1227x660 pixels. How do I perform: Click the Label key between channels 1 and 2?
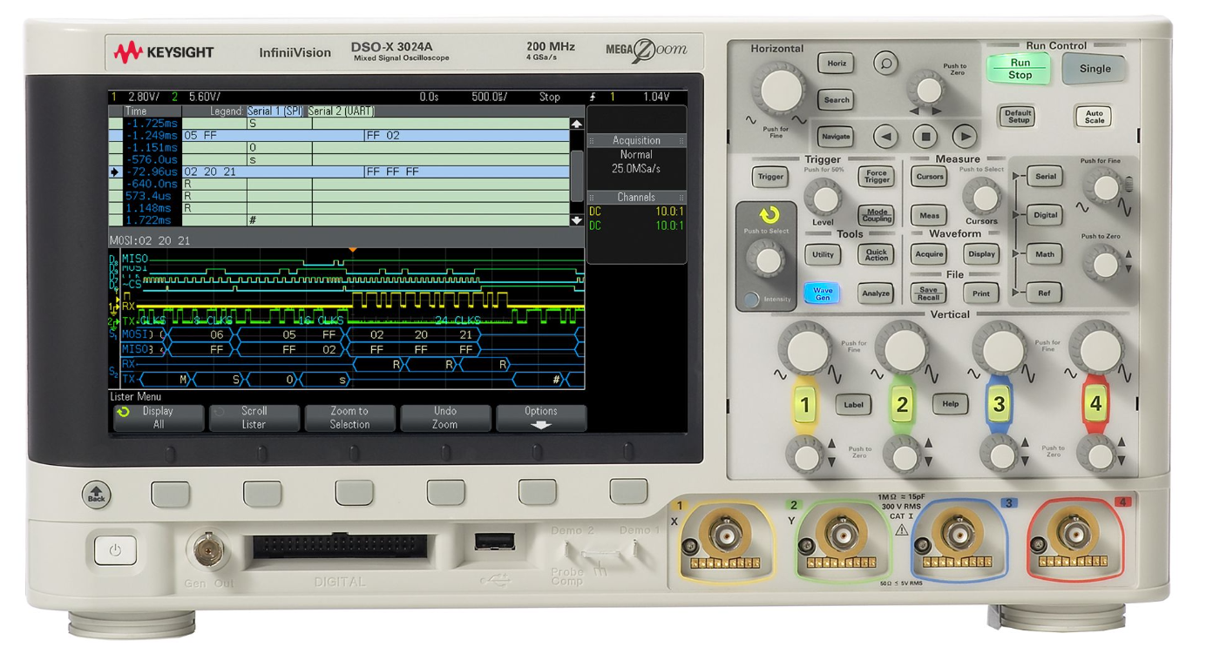853,404
